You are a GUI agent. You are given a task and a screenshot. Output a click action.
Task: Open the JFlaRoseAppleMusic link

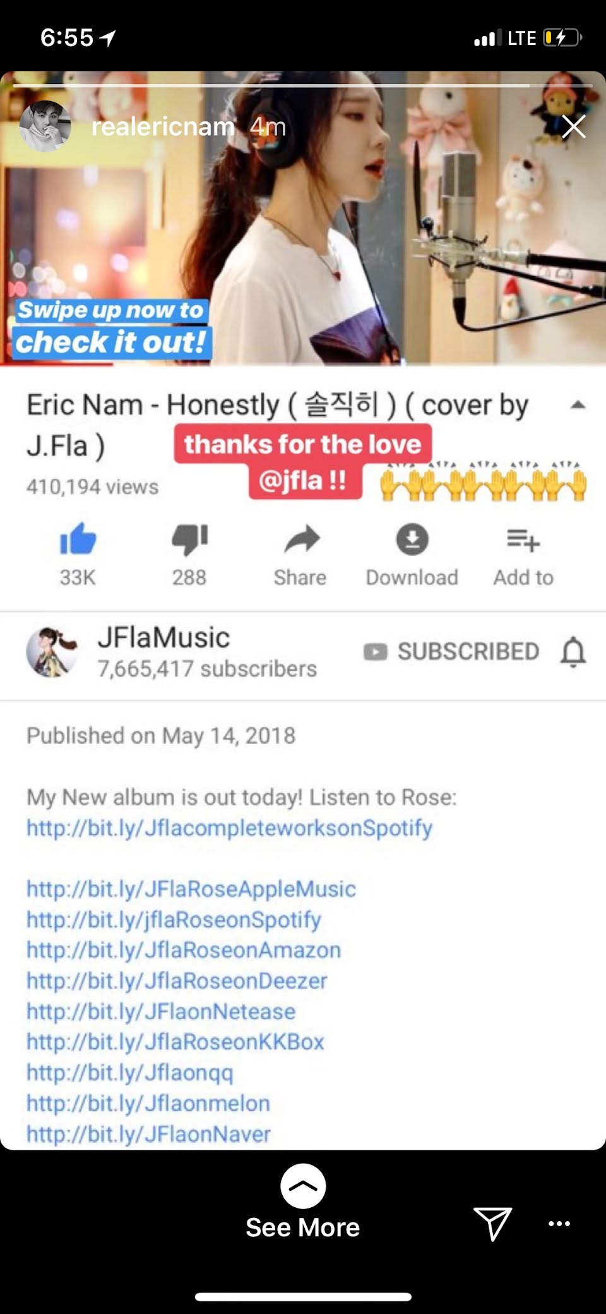191,889
